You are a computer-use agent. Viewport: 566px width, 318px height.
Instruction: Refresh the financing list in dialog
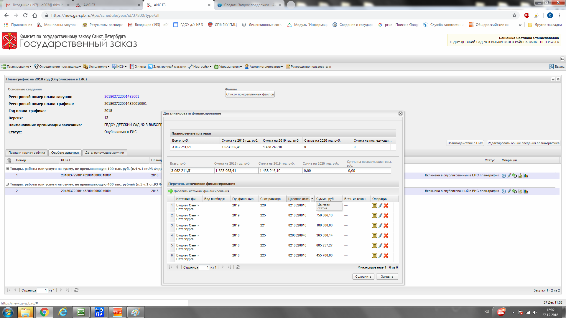click(238, 267)
